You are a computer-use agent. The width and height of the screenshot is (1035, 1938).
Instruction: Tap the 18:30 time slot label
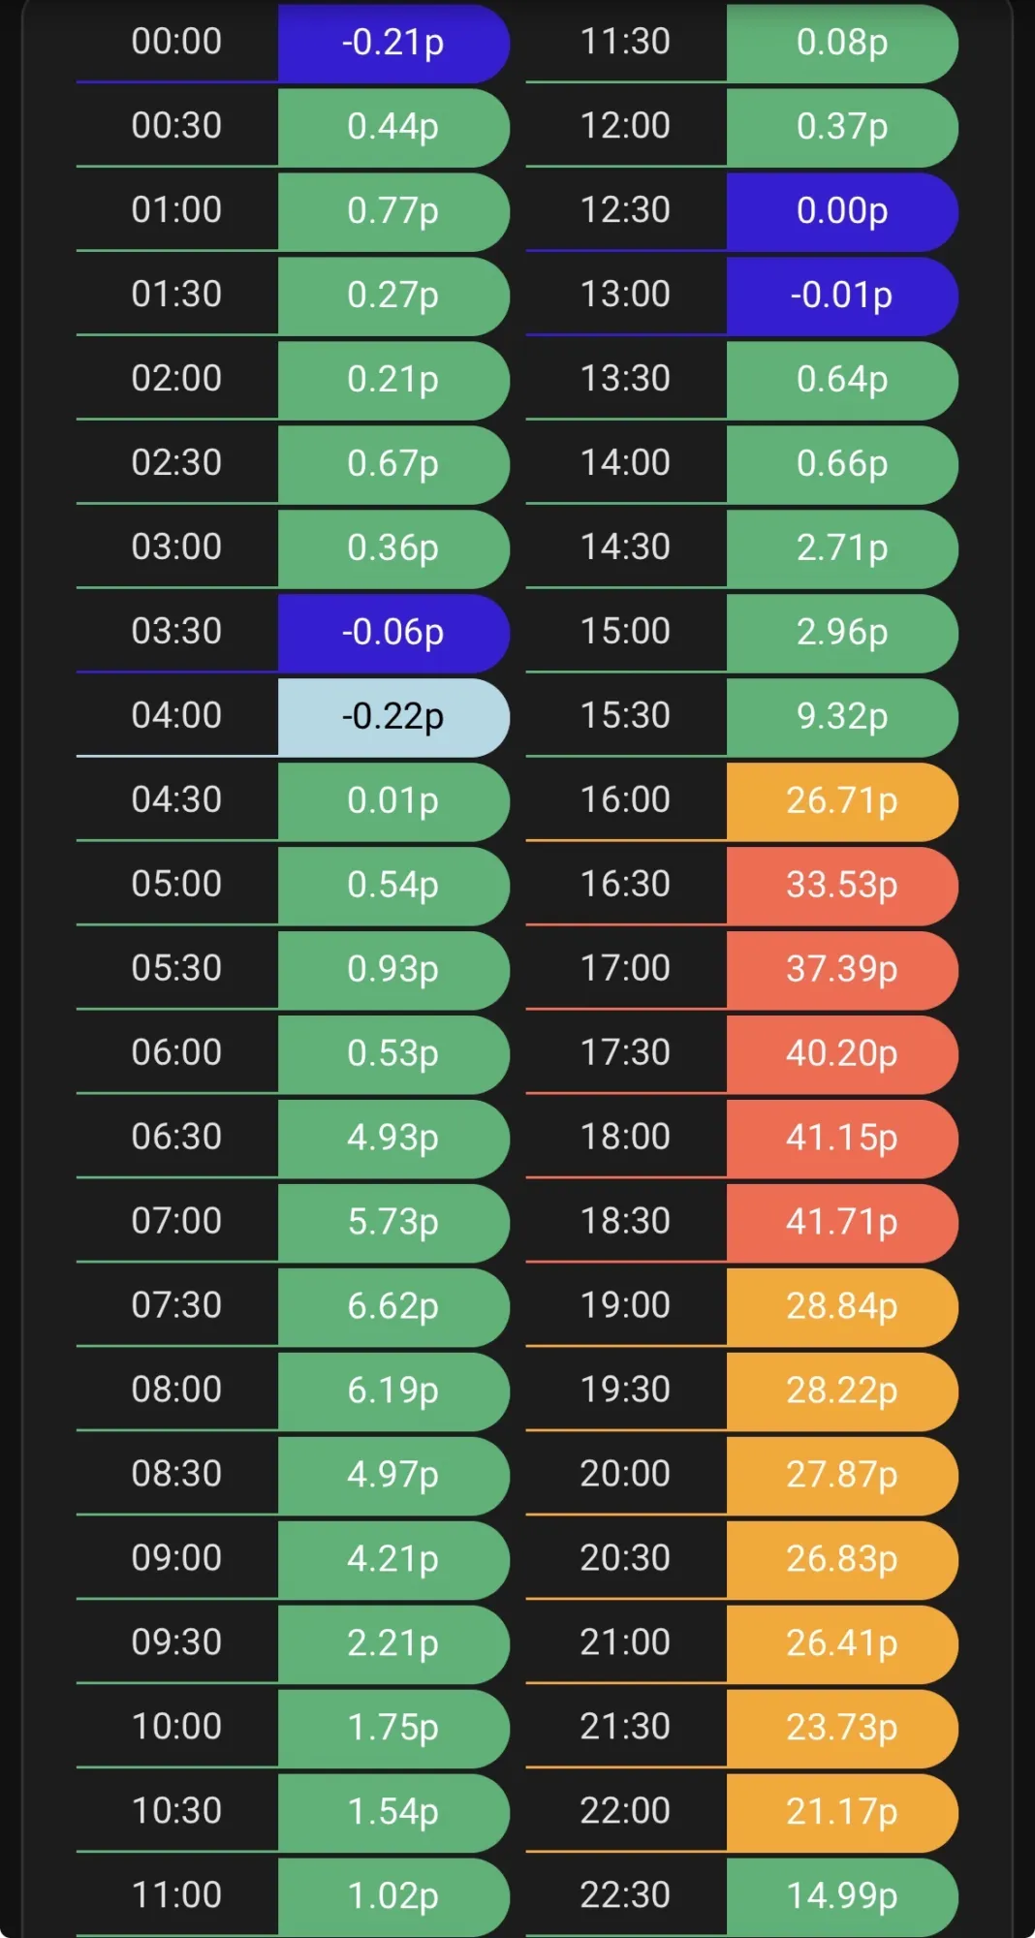tap(625, 1221)
